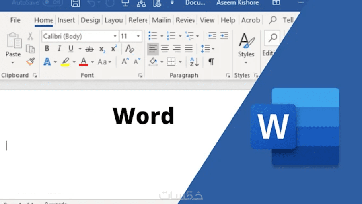This screenshot has width=362, height=204.
Task: Switch to the Mailings tab
Action: 161,20
